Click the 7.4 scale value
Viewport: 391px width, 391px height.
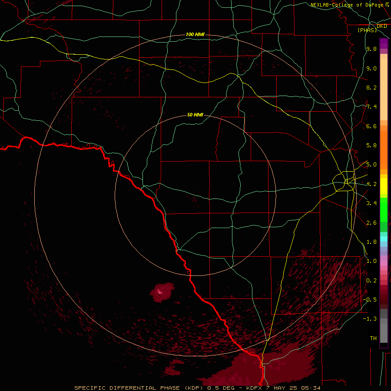pyautogui.click(x=371, y=107)
